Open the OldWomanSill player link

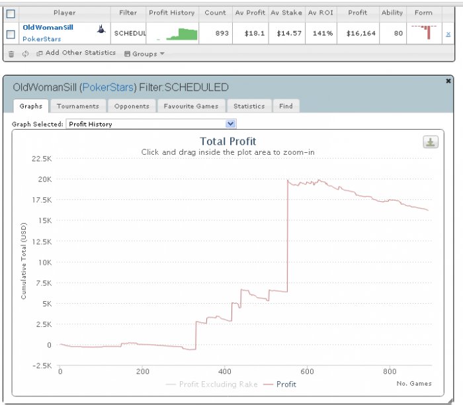point(48,28)
